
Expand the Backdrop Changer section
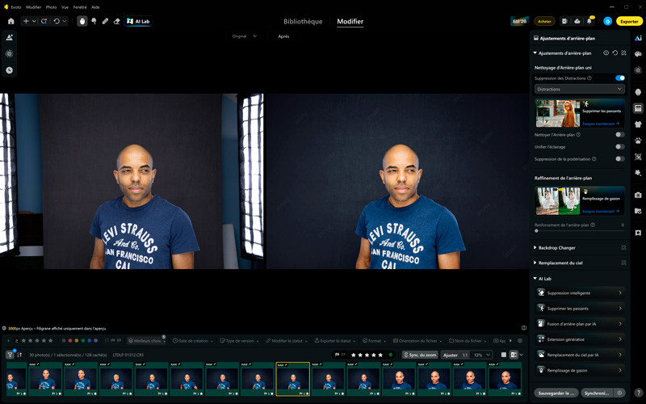point(535,248)
